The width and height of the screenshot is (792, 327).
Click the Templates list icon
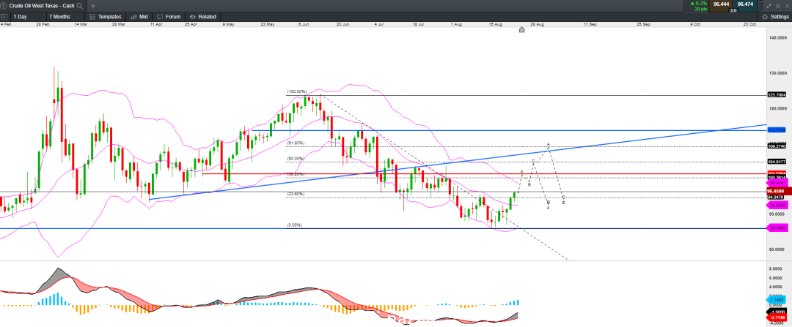(92, 17)
